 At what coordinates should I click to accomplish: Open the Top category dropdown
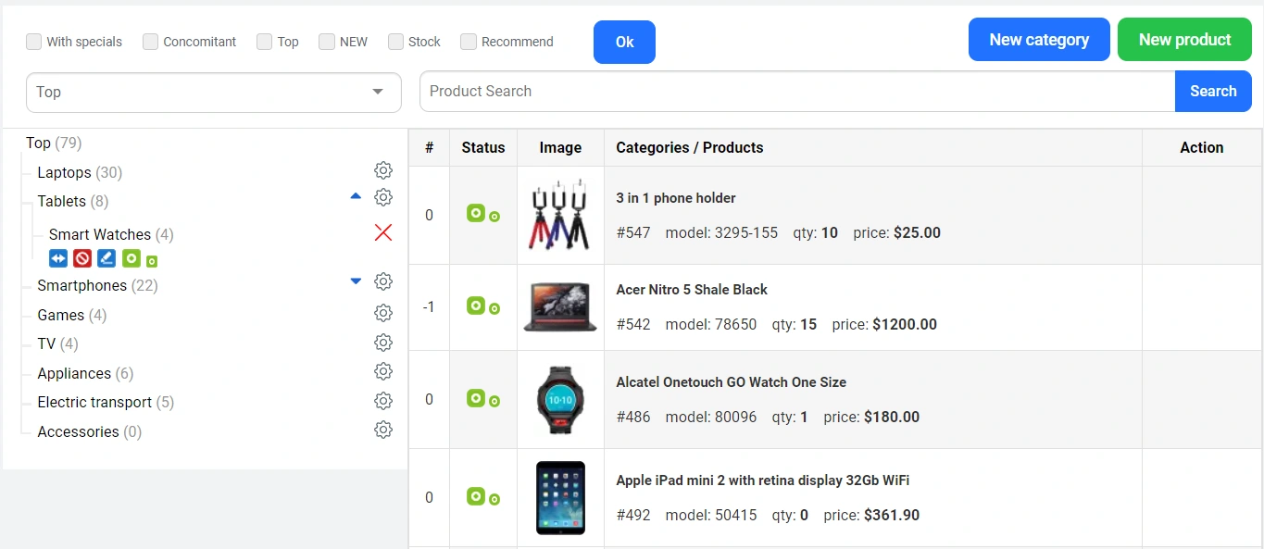[x=213, y=93]
